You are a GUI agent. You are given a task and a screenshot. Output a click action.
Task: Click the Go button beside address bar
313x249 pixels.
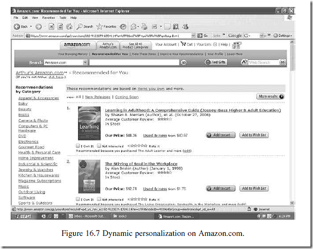coord(202,36)
